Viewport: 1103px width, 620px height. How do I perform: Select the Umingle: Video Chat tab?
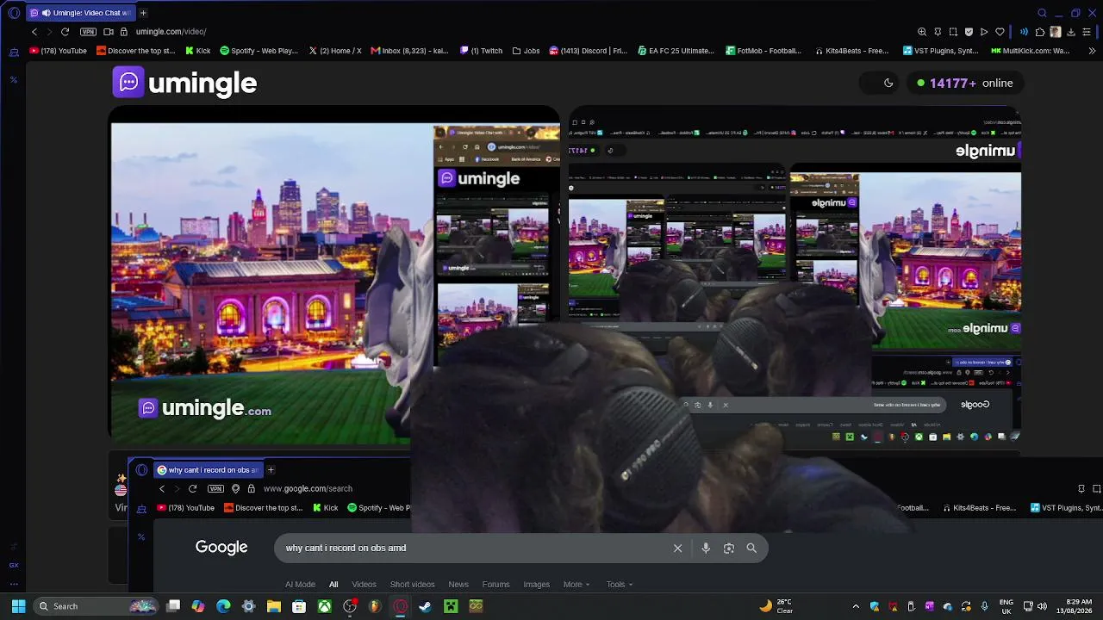pyautogui.click(x=80, y=13)
